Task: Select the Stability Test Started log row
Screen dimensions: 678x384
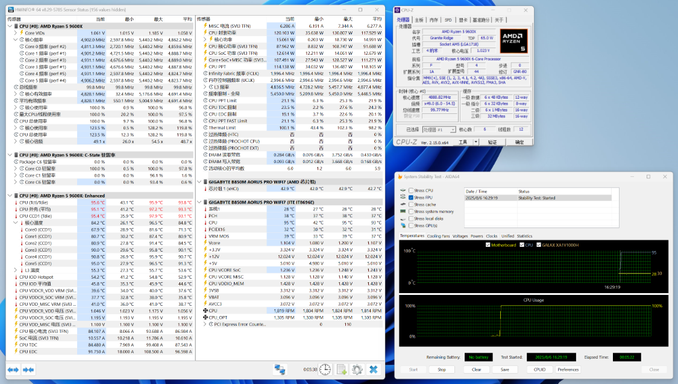Action: [x=536, y=197]
